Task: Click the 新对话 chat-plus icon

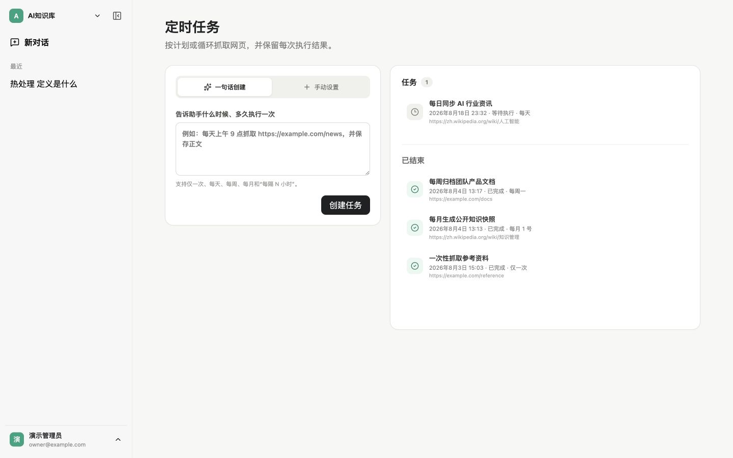Action: [15, 42]
